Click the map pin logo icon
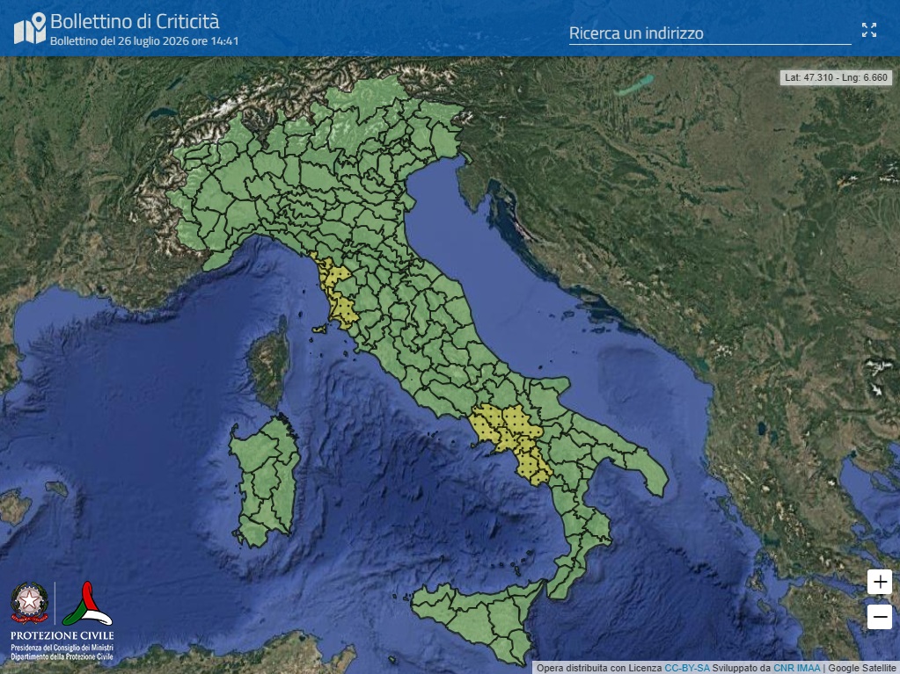 [x=30, y=29]
